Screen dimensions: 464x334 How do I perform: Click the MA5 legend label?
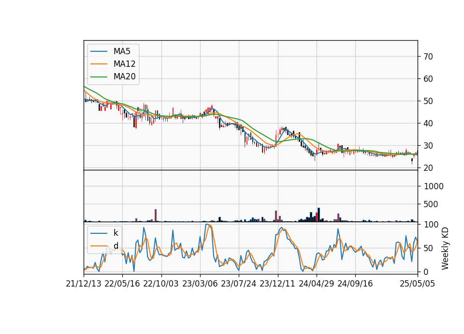coord(122,51)
